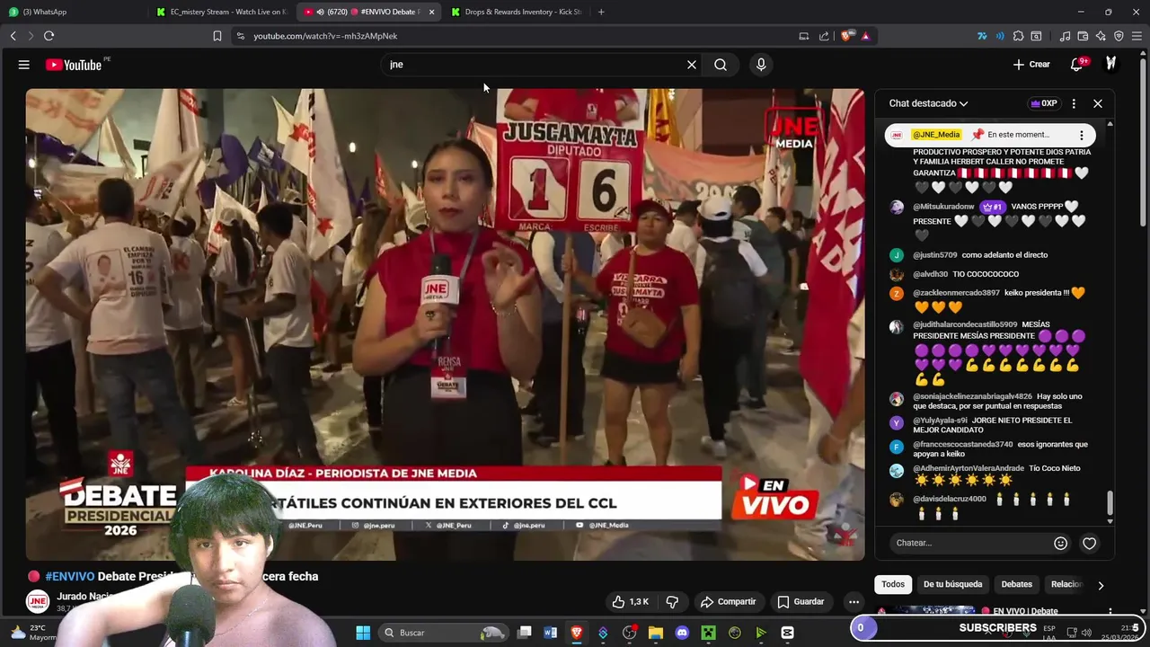The width and height of the screenshot is (1150, 647).
Task: Open a new browser tab
Action: [601, 12]
